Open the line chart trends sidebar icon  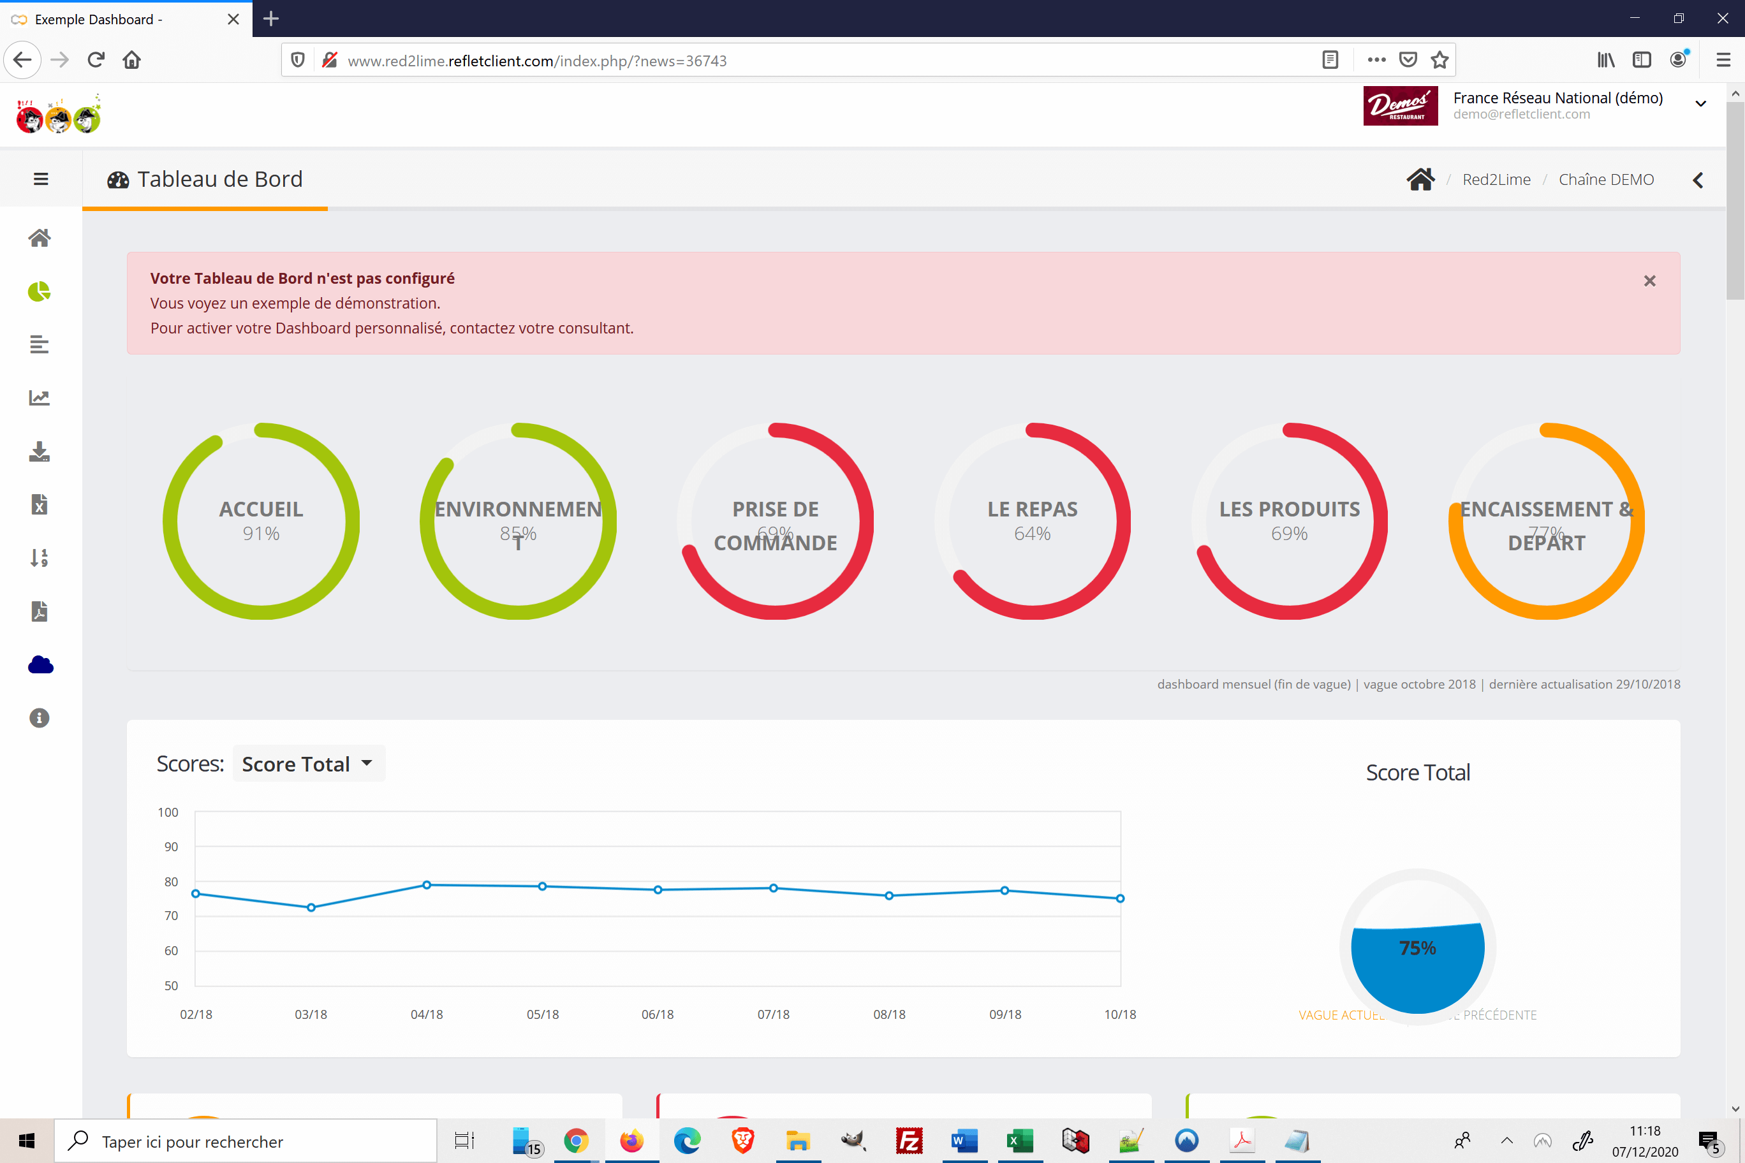pos(40,399)
